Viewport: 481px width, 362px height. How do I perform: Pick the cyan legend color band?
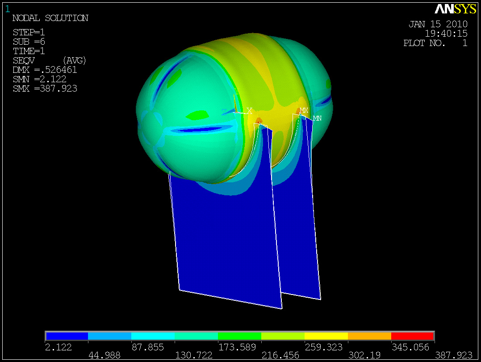[x=153, y=336]
